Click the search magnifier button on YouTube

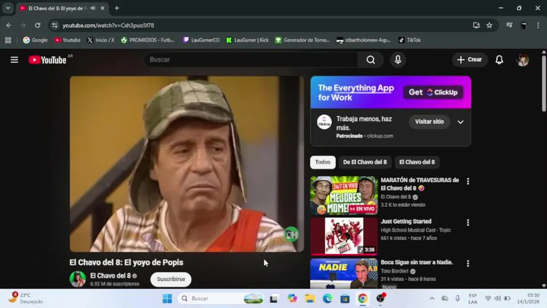[371, 60]
